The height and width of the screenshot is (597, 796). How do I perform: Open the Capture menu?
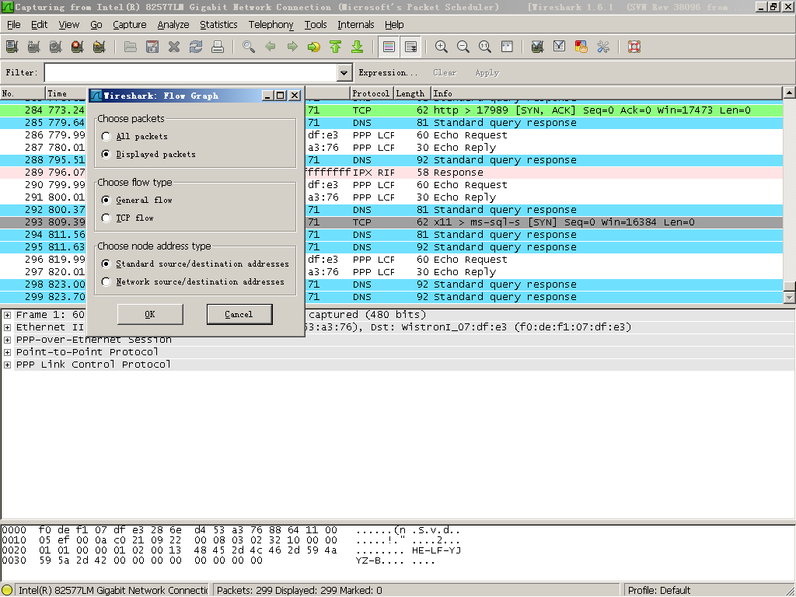(x=130, y=24)
